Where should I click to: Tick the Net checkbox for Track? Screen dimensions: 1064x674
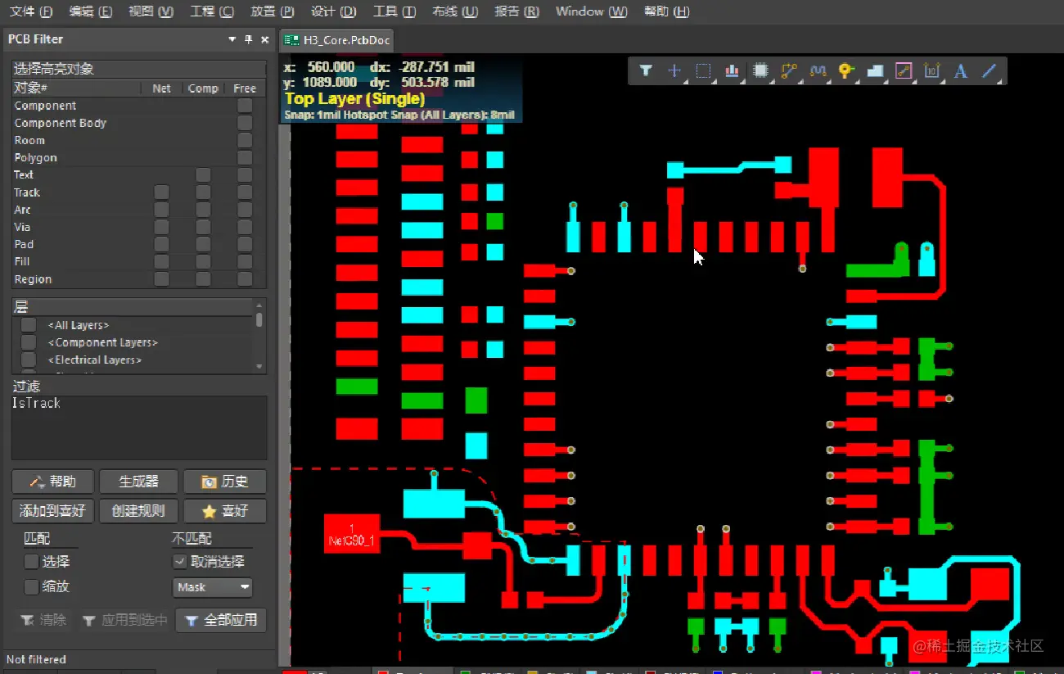pos(162,192)
